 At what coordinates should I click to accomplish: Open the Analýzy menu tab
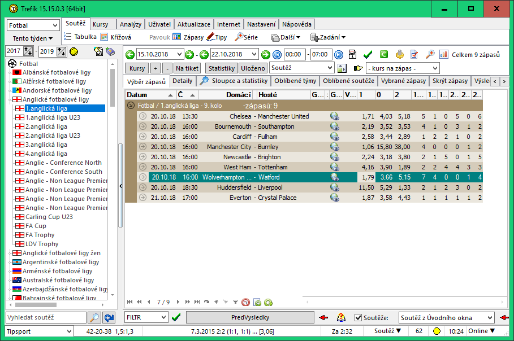[x=131, y=24]
